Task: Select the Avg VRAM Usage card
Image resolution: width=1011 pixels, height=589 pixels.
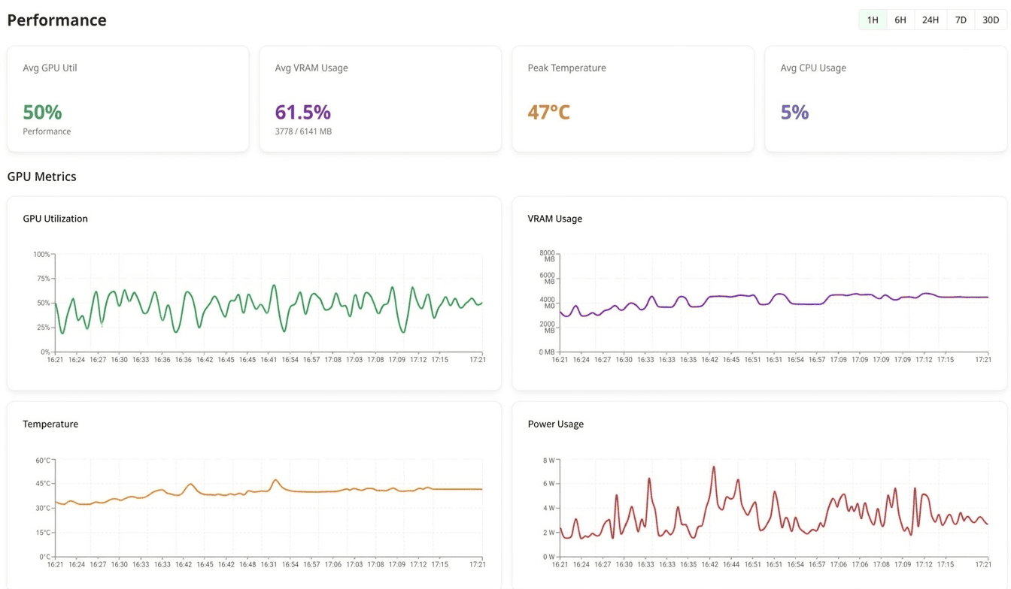Action: click(x=380, y=98)
